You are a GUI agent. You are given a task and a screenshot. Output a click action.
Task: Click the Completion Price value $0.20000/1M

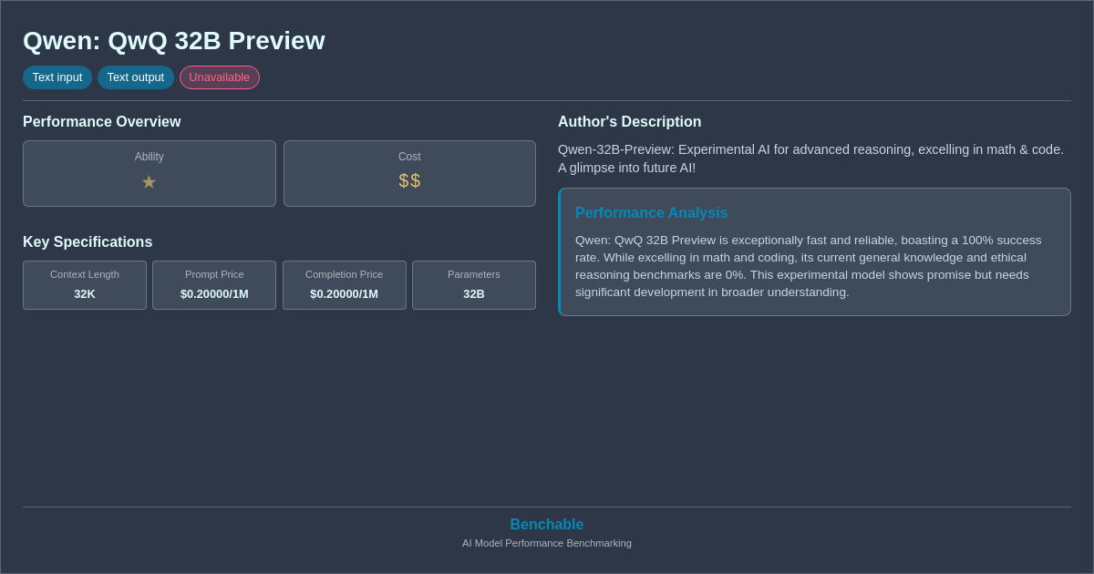pos(344,293)
